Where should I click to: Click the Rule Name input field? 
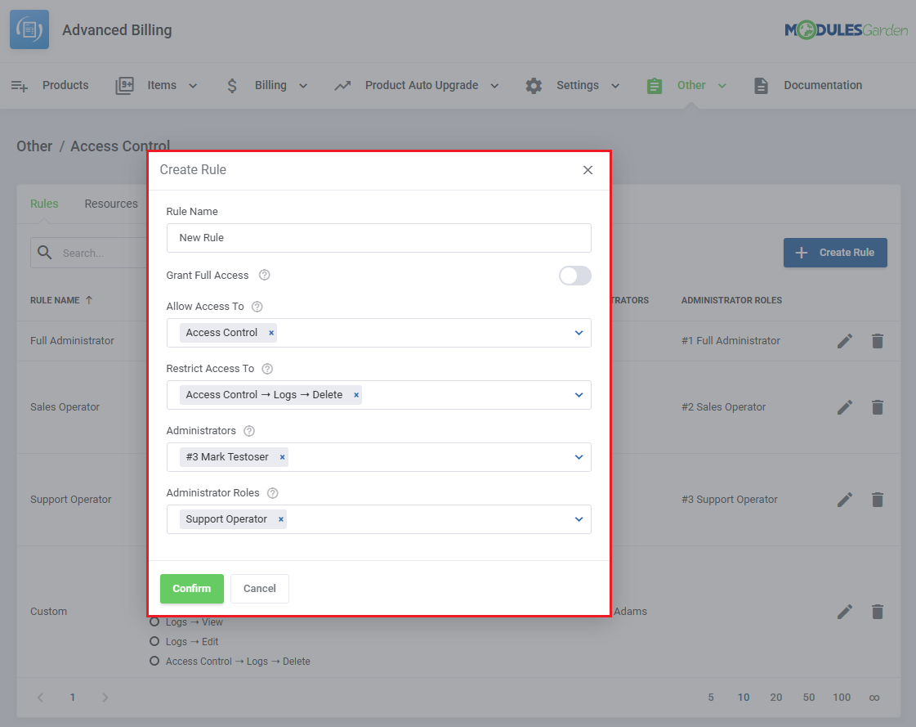coord(378,238)
